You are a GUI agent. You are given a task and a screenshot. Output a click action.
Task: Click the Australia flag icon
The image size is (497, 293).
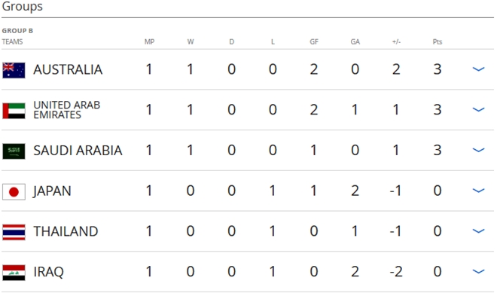point(14,70)
